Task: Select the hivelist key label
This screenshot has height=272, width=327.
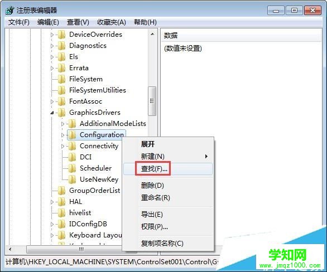Action: pos(80,213)
